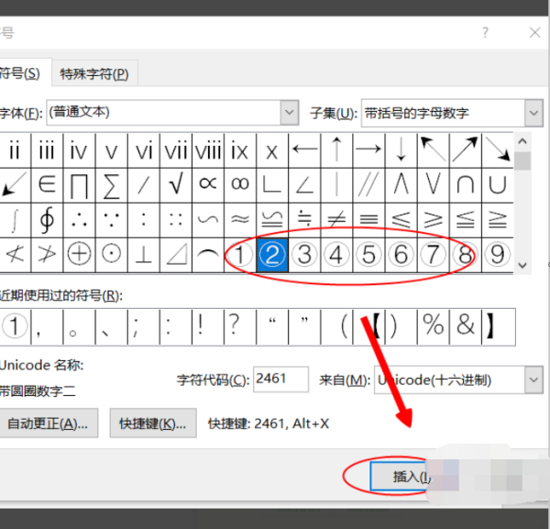Choose the not-equal sign symbol

click(x=336, y=220)
